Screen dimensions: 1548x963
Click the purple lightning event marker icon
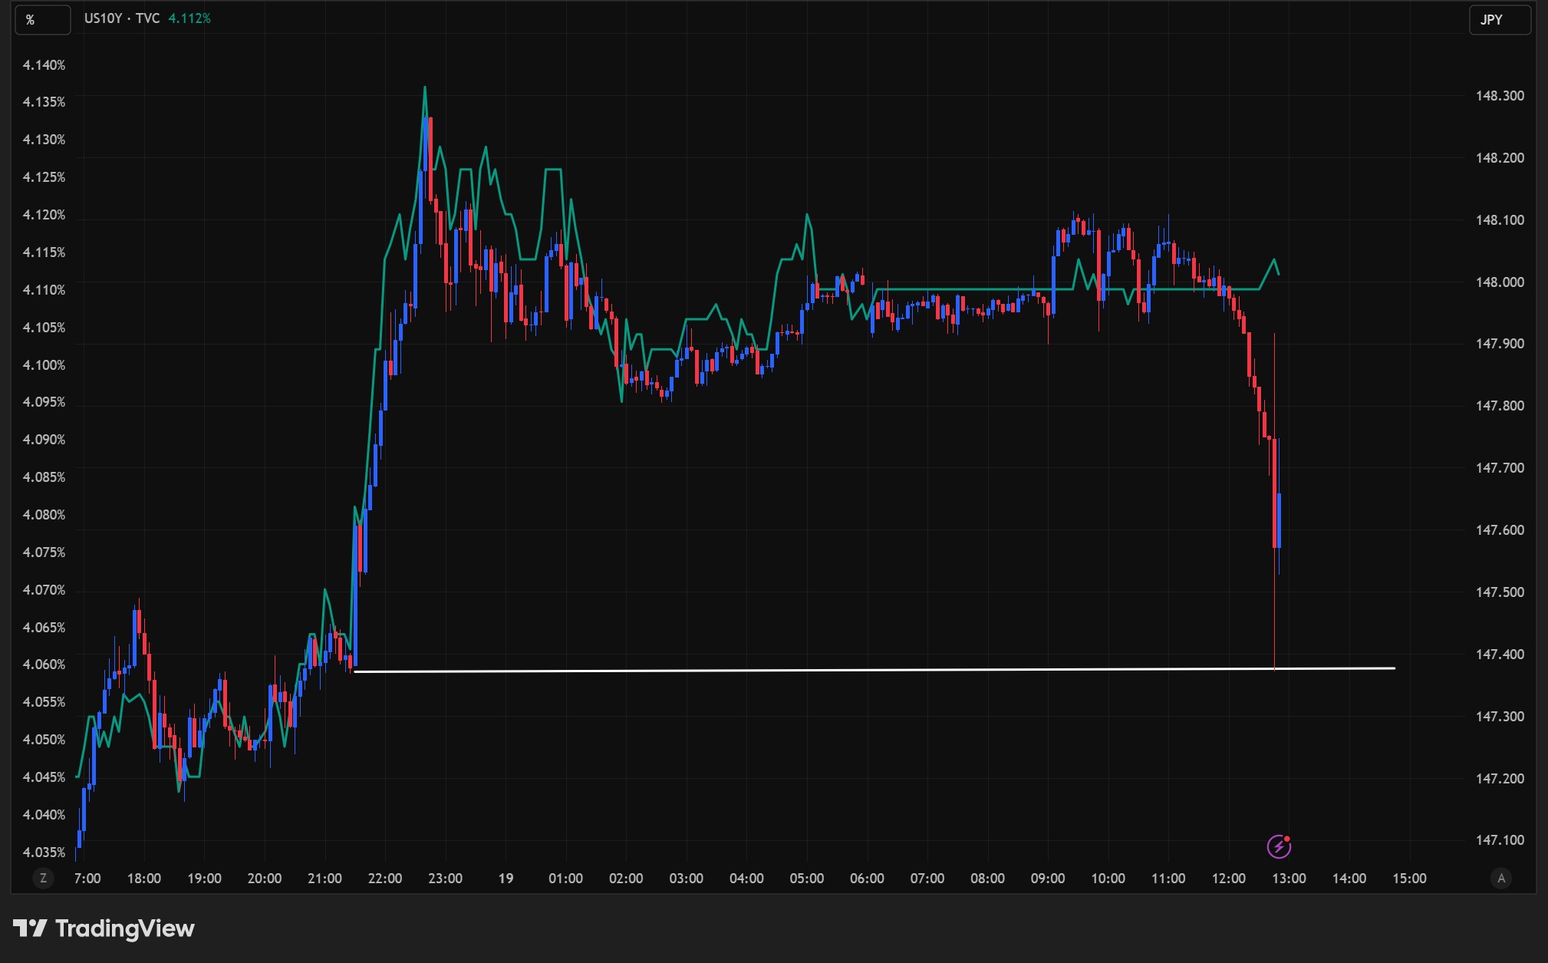1279,846
